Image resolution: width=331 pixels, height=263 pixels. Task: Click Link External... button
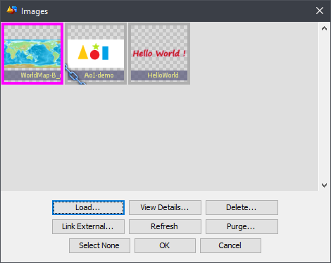coord(88,226)
